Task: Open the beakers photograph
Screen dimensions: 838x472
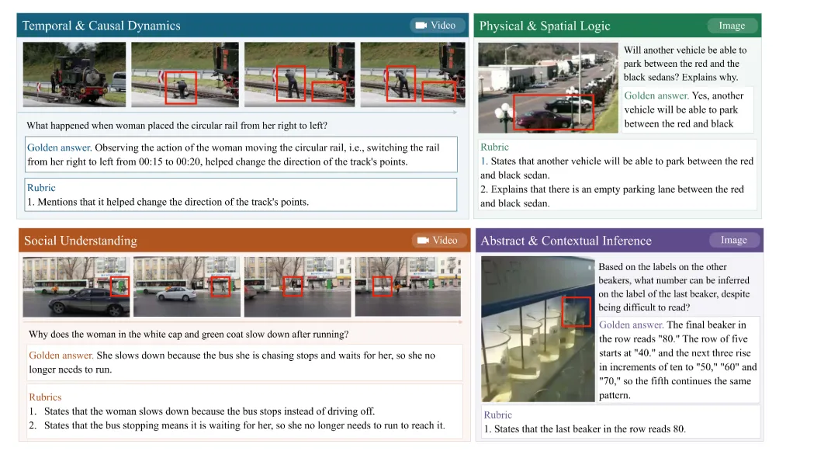Action: (538, 328)
